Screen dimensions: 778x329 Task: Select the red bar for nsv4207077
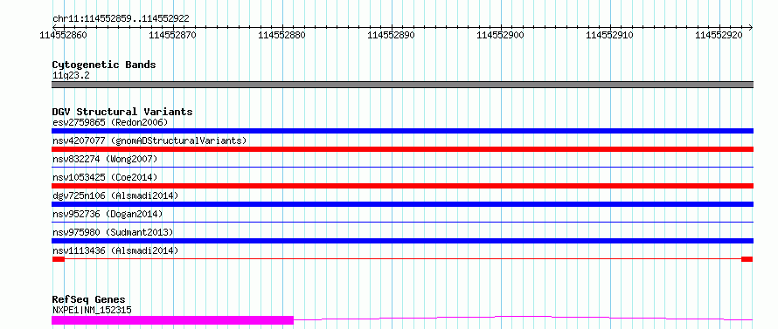point(402,149)
